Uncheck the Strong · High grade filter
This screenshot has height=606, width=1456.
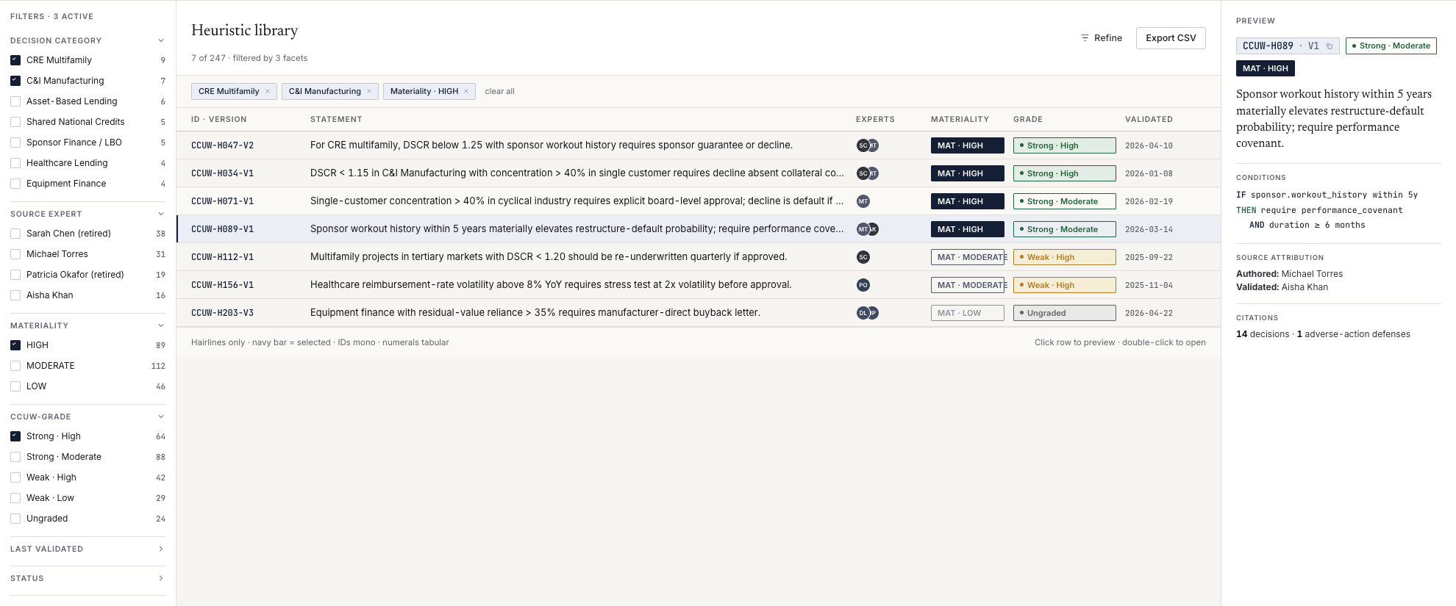click(x=15, y=436)
